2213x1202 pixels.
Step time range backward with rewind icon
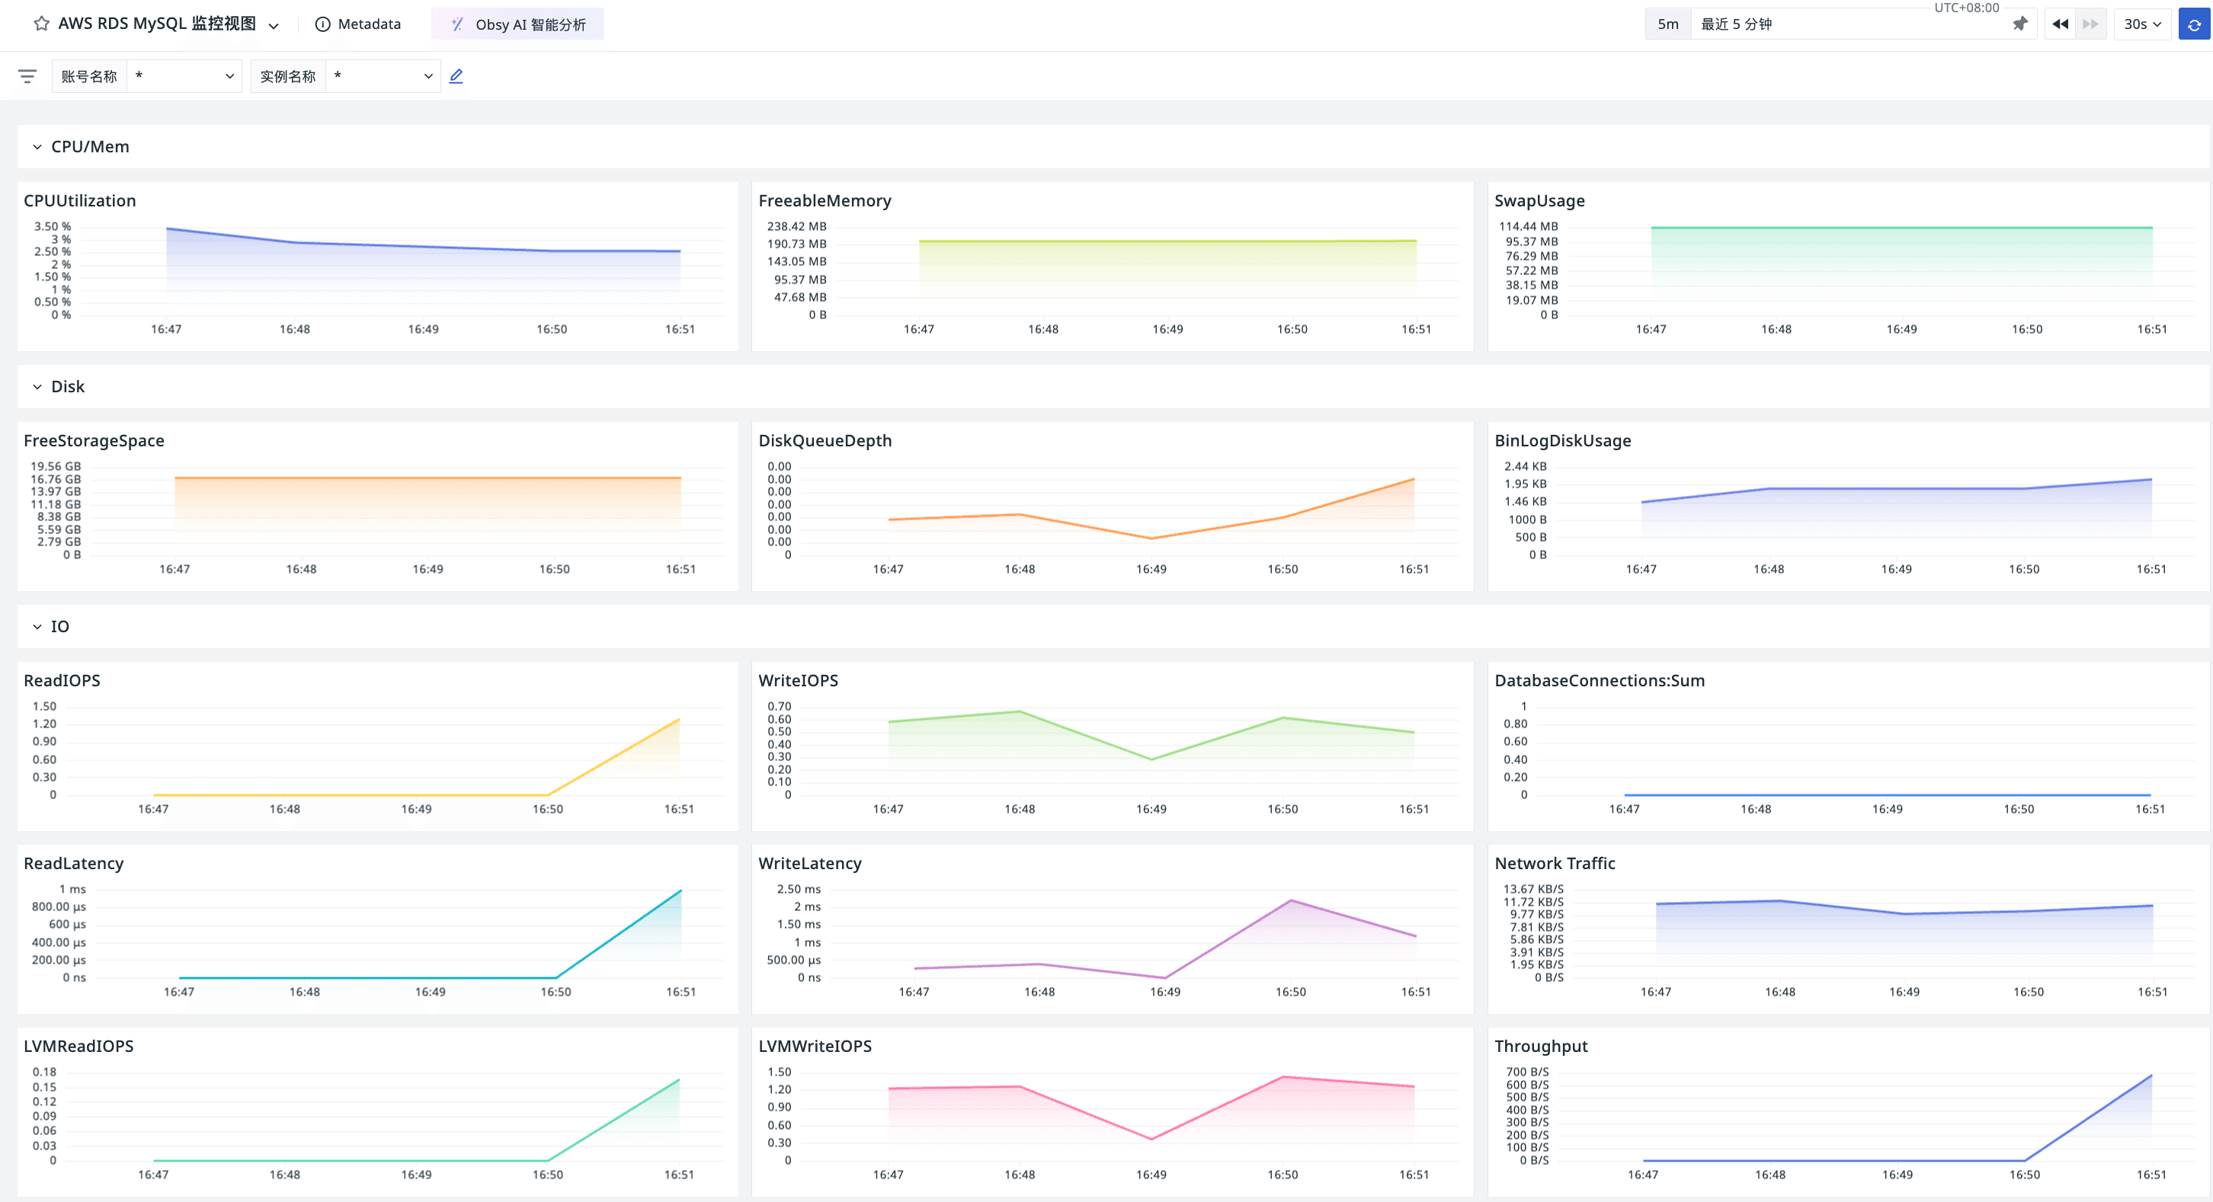(x=2060, y=24)
